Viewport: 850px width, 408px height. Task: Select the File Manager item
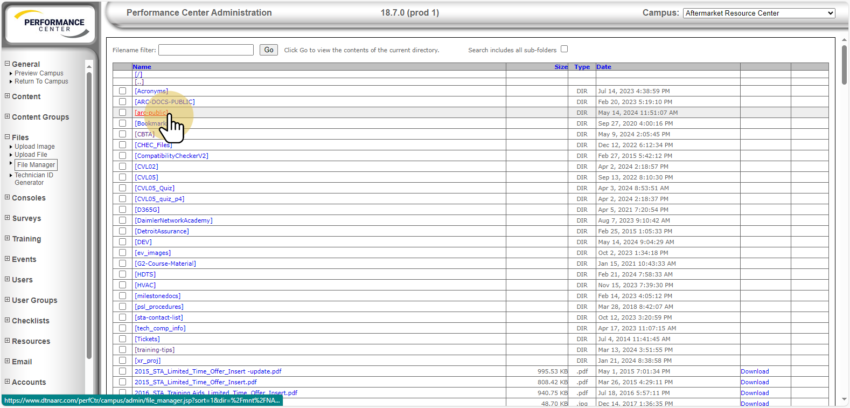click(36, 165)
